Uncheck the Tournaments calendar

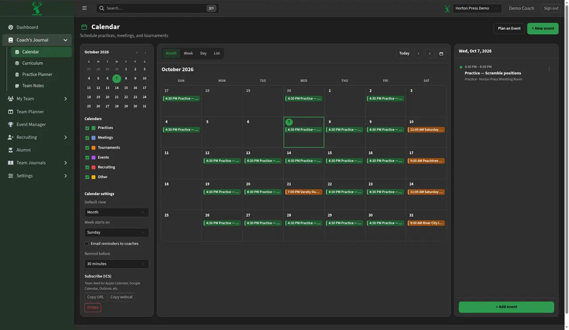87,148
